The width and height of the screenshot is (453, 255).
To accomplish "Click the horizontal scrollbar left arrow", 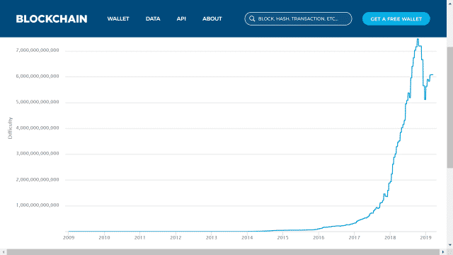I will 3,252.
